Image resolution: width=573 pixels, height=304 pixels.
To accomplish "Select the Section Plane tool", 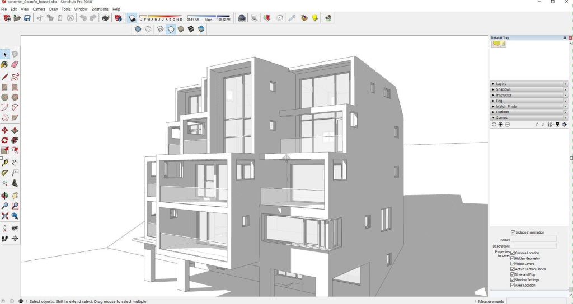I will tap(15, 239).
